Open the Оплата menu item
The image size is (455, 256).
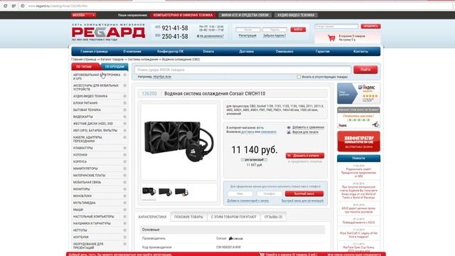click(208, 51)
